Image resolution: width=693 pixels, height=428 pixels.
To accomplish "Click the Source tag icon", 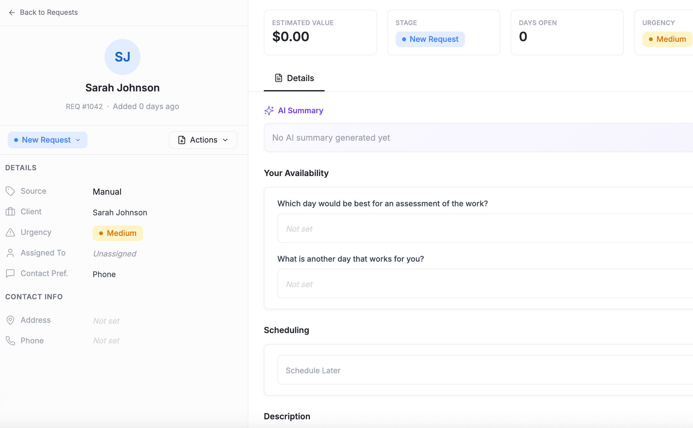I will (x=10, y=191).
